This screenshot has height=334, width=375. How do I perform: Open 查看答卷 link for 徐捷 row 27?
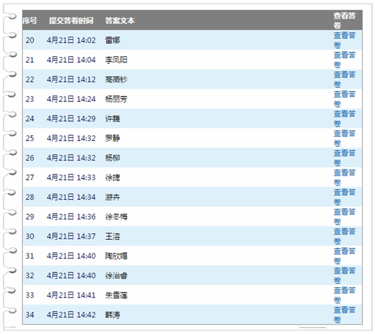point(344,177)
